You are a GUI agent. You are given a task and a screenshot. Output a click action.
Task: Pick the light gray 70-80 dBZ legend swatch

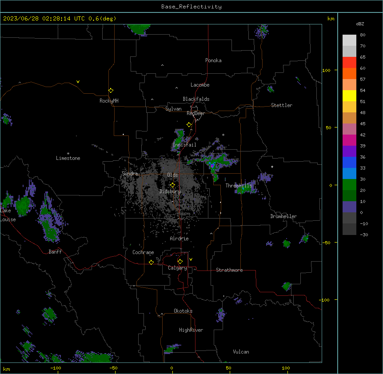coord(349,40)
